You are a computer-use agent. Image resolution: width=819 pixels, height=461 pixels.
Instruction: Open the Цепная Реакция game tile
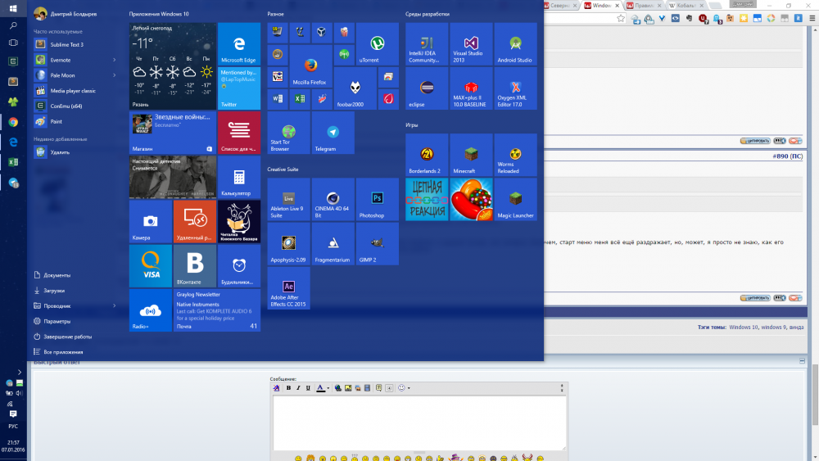pyautogui.click(x=427, y=199)
